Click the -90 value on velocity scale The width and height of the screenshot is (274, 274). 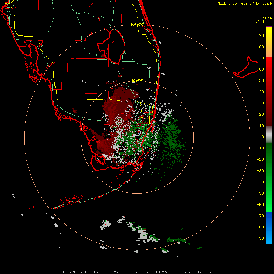tap(260, 238)
